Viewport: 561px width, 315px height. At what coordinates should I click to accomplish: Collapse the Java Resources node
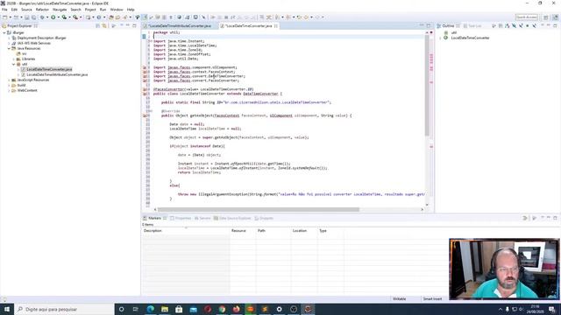coord(9,48)
